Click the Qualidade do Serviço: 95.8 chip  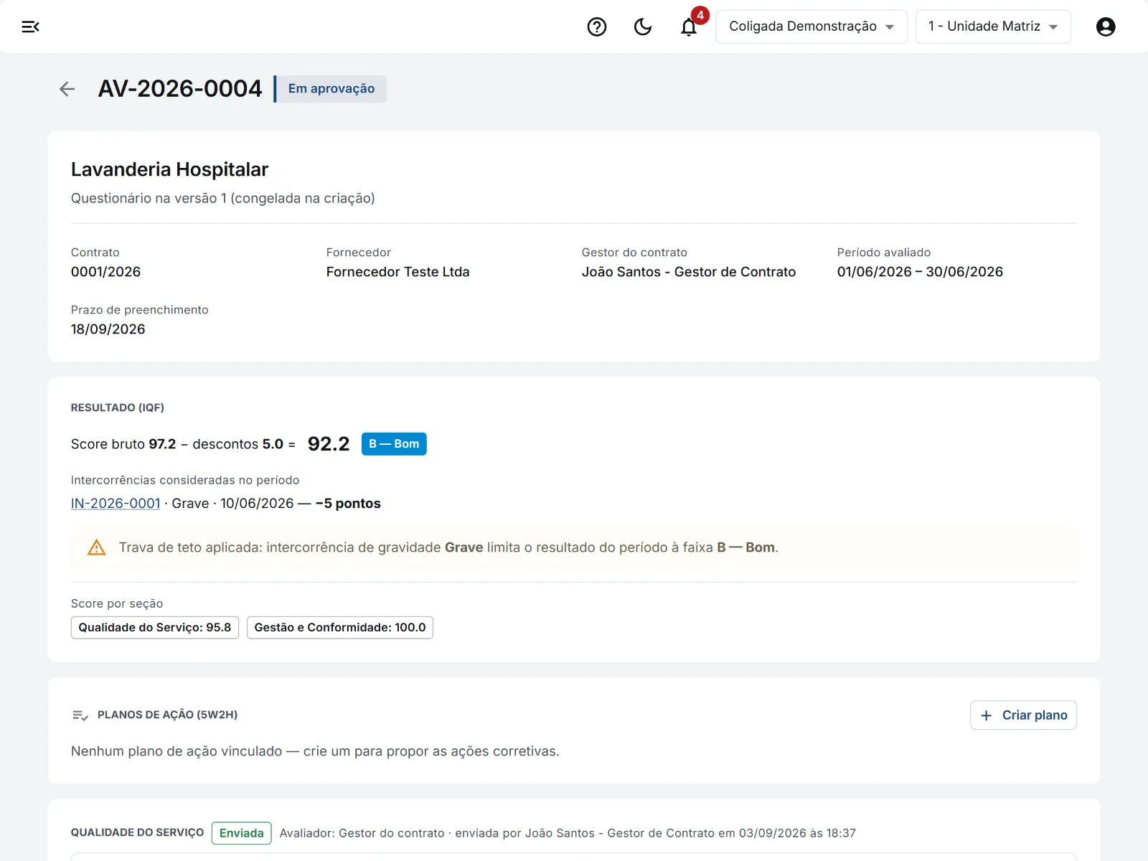click(x=155, y=628)
